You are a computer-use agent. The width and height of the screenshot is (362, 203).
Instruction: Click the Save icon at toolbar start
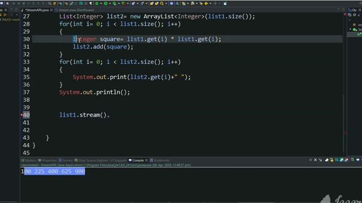tap(1, 3)
